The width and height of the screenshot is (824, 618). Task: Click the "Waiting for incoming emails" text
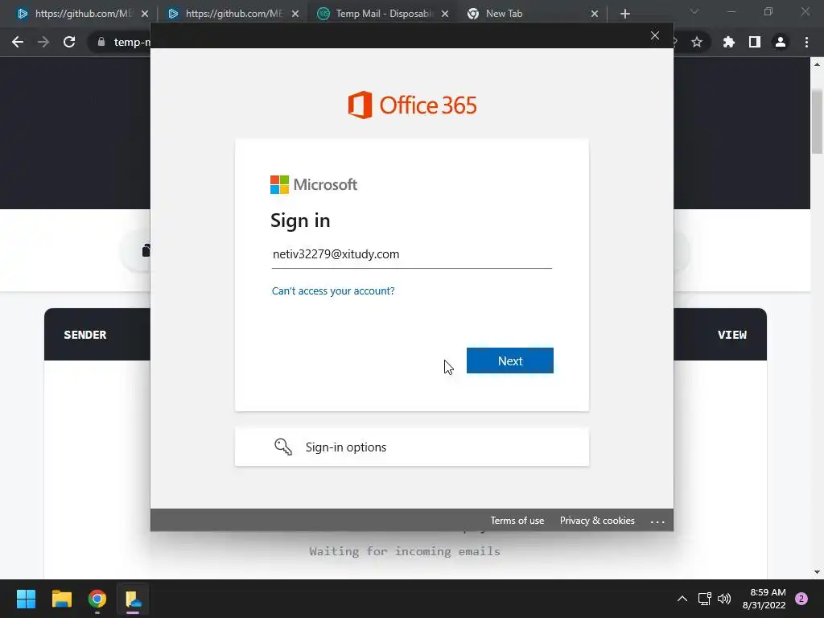coord(405,551)
